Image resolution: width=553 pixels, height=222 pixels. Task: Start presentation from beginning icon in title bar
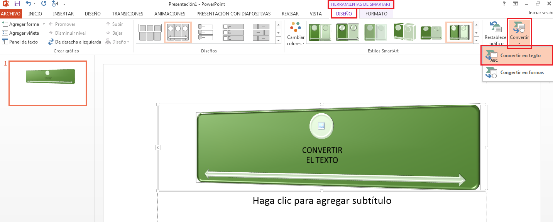coord(55,4)
